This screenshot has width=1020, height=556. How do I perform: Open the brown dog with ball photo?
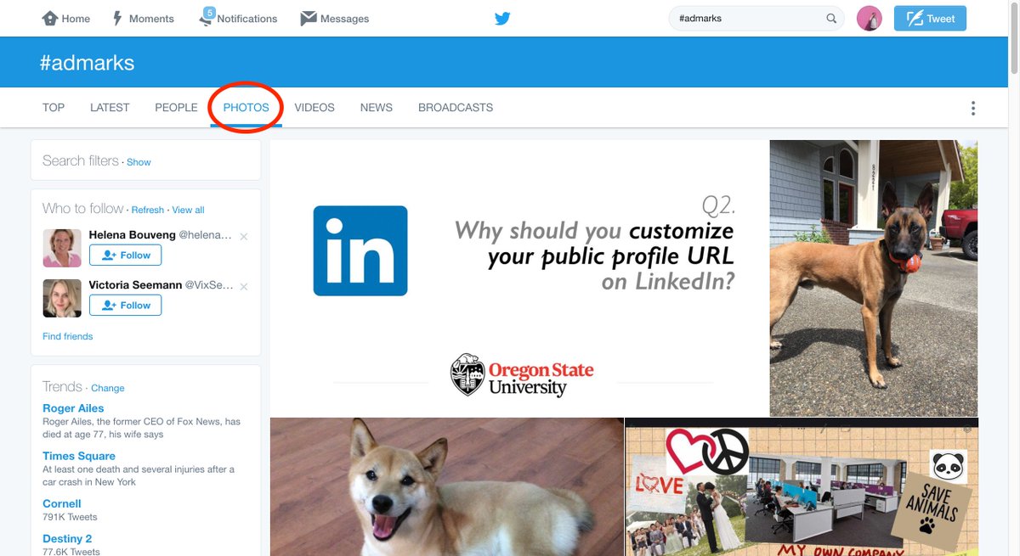[874, 278]
